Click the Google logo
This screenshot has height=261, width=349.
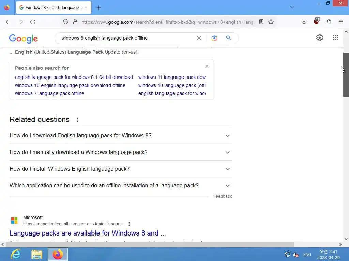[x=24, y=39]
